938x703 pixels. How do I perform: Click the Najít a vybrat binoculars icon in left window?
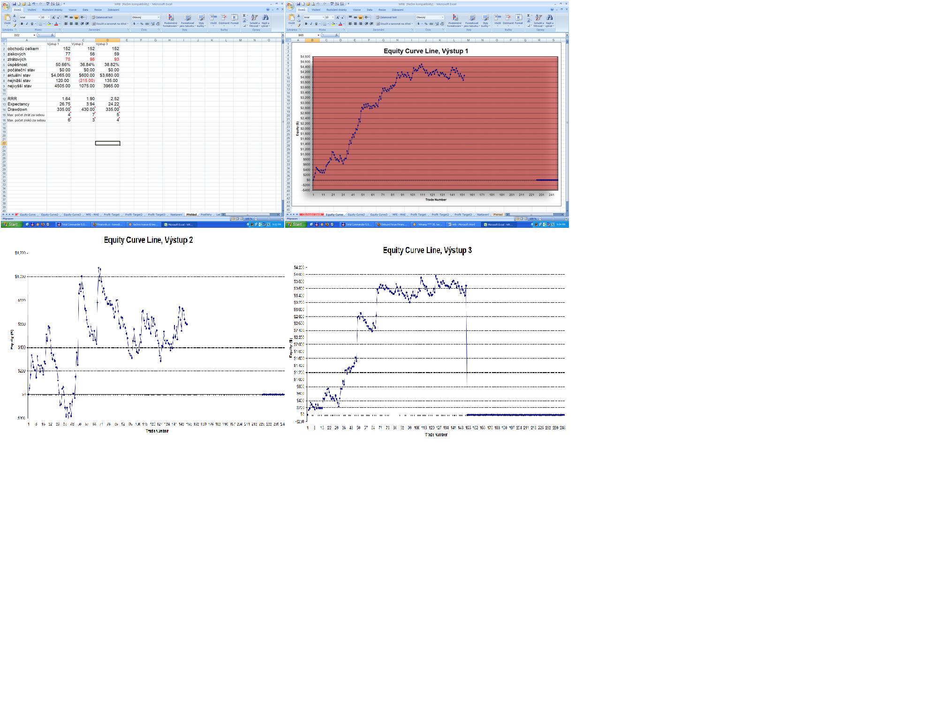[x=265, y=18]
